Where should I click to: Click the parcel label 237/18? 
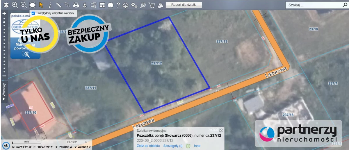coord(288,115)
